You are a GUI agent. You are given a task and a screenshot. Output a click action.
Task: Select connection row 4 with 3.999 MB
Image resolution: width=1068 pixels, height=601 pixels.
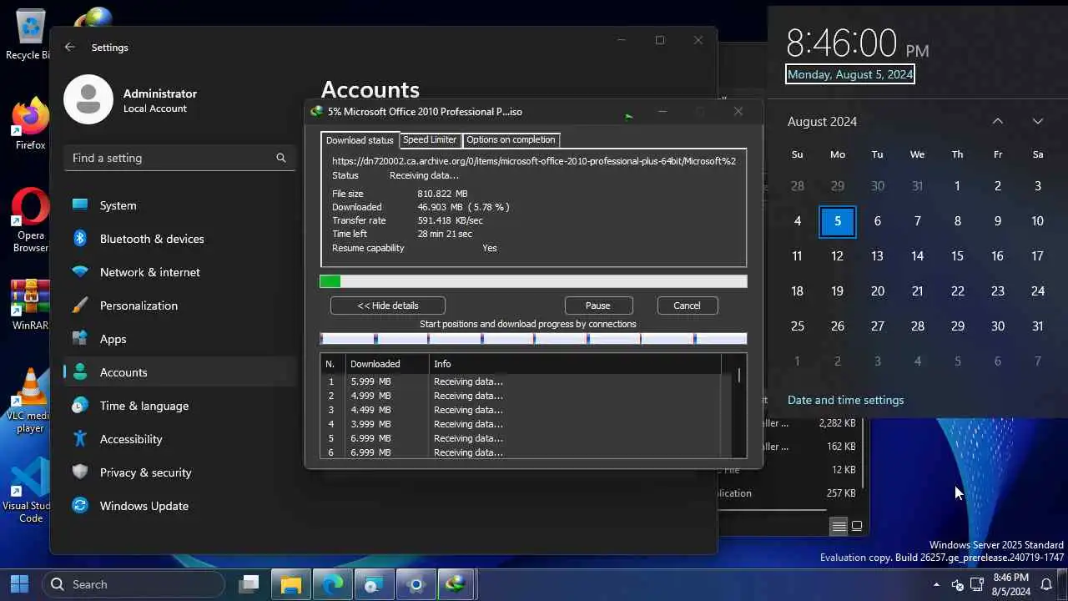522,424
